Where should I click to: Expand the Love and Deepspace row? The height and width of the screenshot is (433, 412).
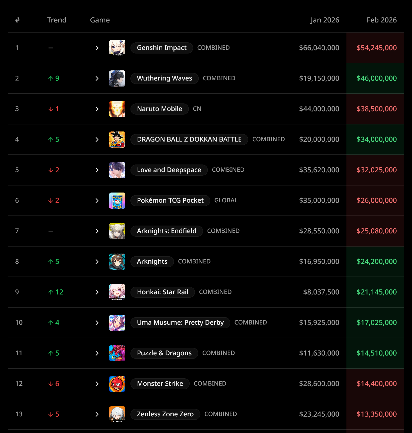coord(97,170)
